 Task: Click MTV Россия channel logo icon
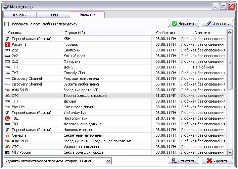pos(7,152)
